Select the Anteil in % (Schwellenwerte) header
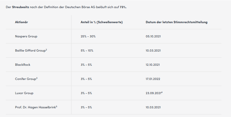Screen dimensions: 231x117 pyautogui.click(x=101, y=22)
